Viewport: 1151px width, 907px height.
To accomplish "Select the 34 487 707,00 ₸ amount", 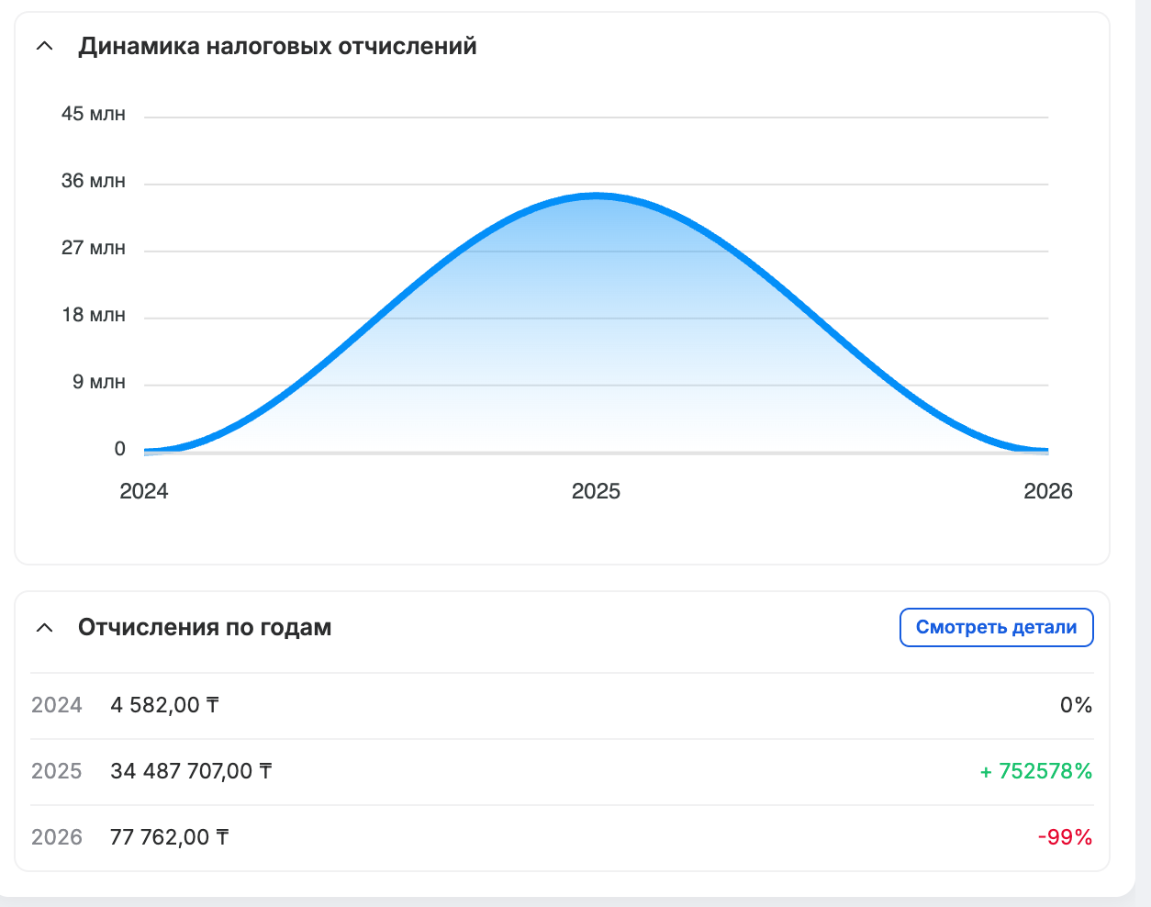I will (x=191, y=771).
